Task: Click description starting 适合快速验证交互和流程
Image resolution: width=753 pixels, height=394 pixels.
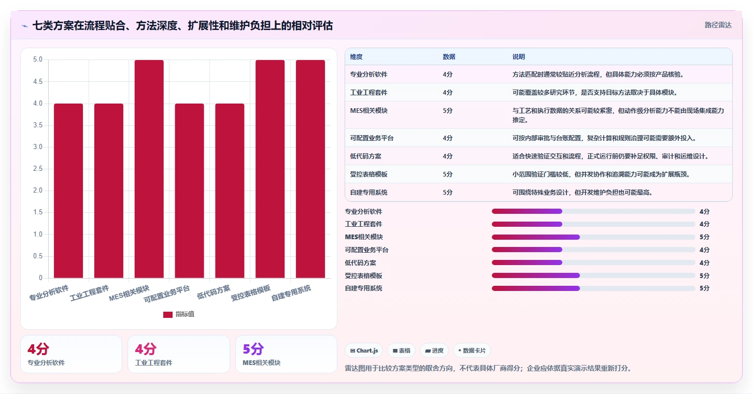Action: tap(610, 156)
